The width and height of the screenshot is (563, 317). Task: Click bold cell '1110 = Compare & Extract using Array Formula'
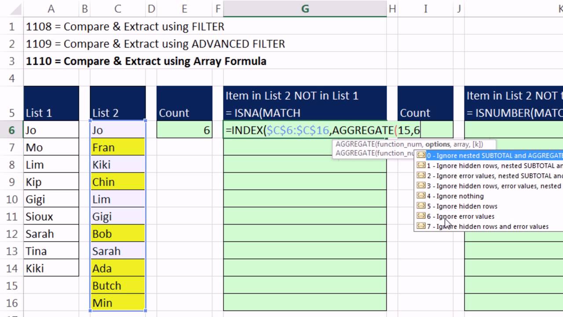tap(146, 61)
